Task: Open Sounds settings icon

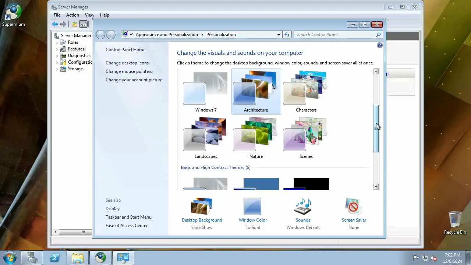Action: [303, 206]
